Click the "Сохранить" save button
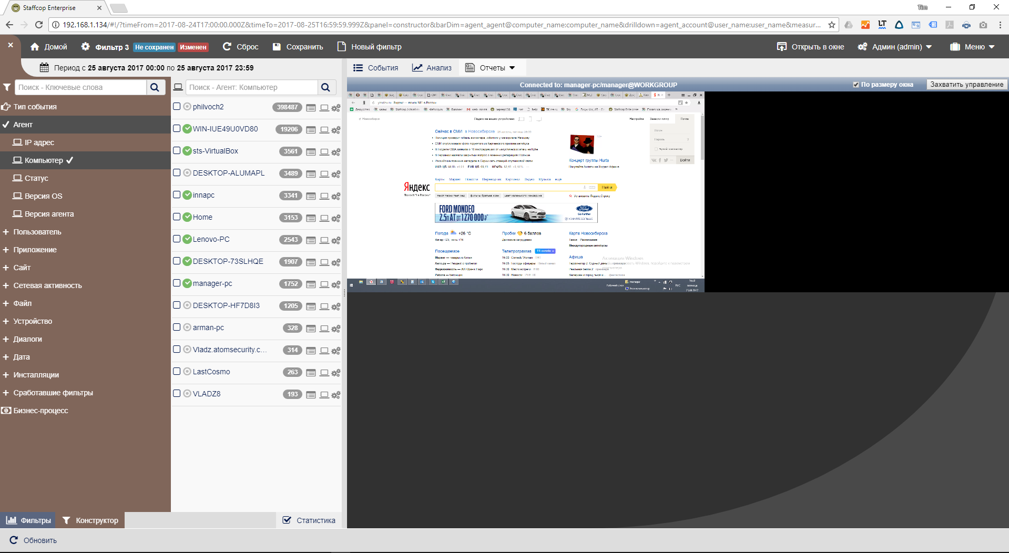 point(298,47)
